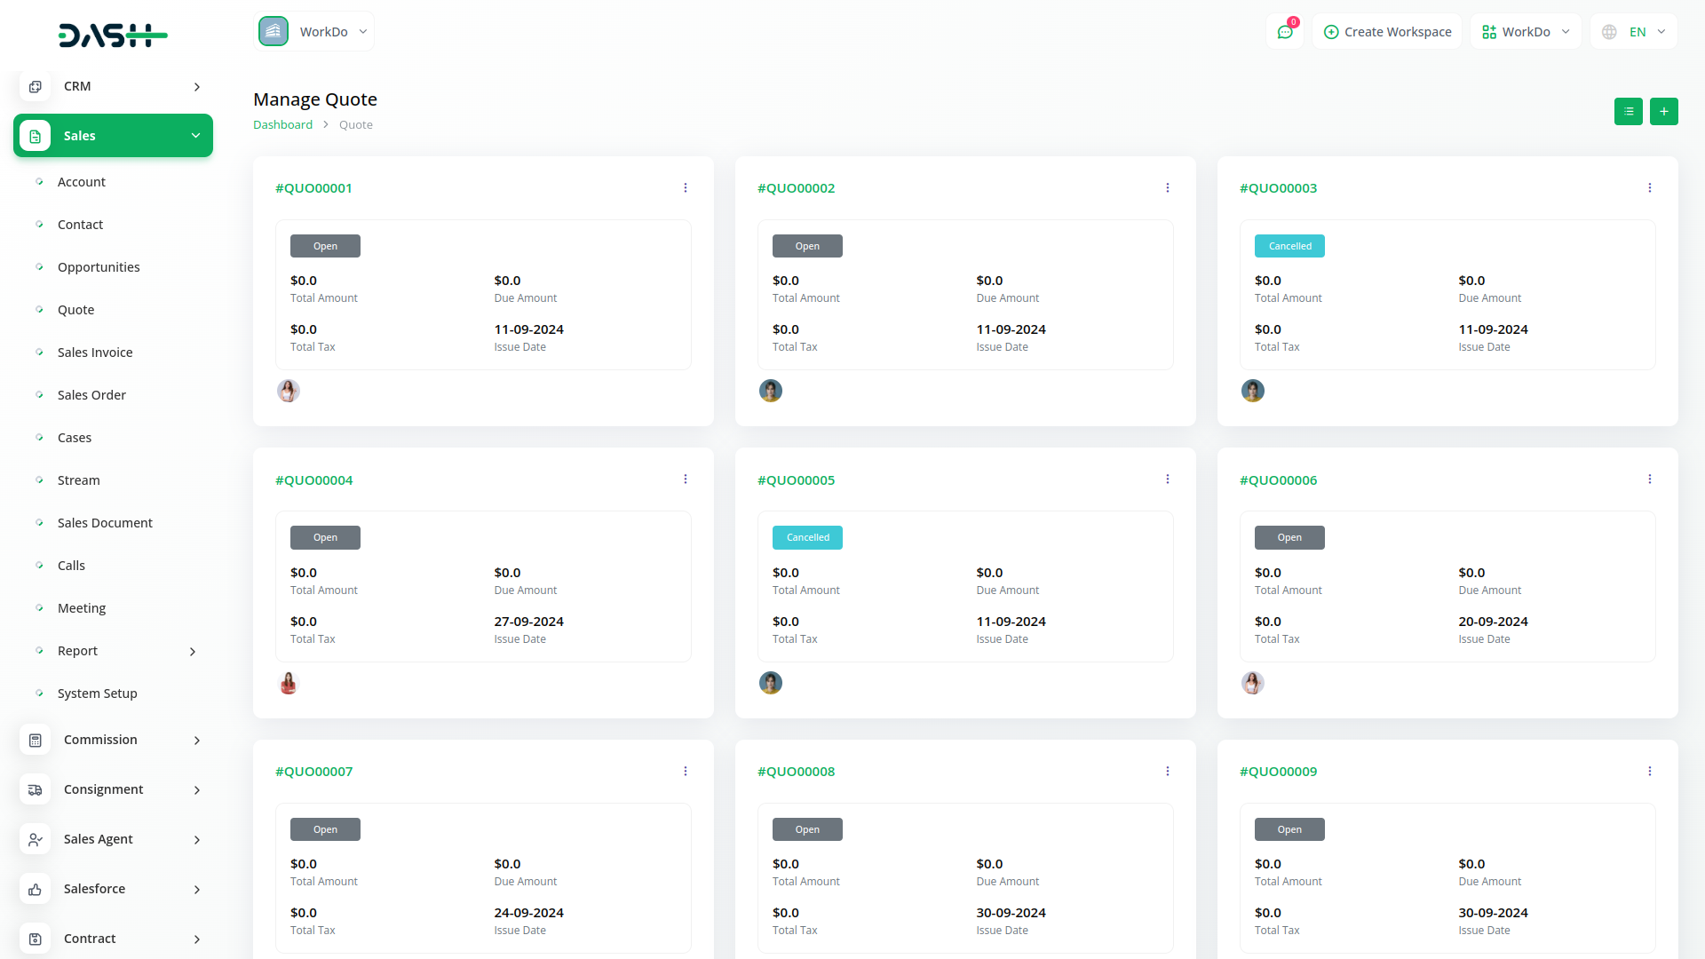The width and height of the screenshot is (1705, 959).
Task: Open quote #QUO00003 link
Action: [1278, 188]
